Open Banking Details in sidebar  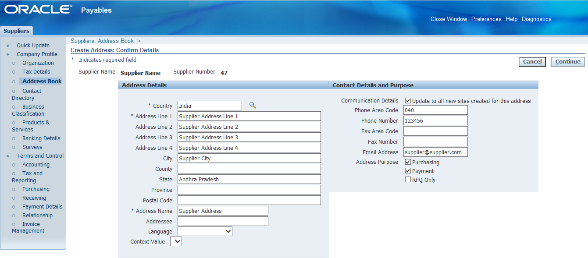click(x=41, y=138)
